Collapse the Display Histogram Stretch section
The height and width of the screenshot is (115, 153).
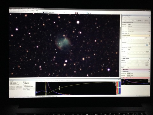click(x=122, y=78)
